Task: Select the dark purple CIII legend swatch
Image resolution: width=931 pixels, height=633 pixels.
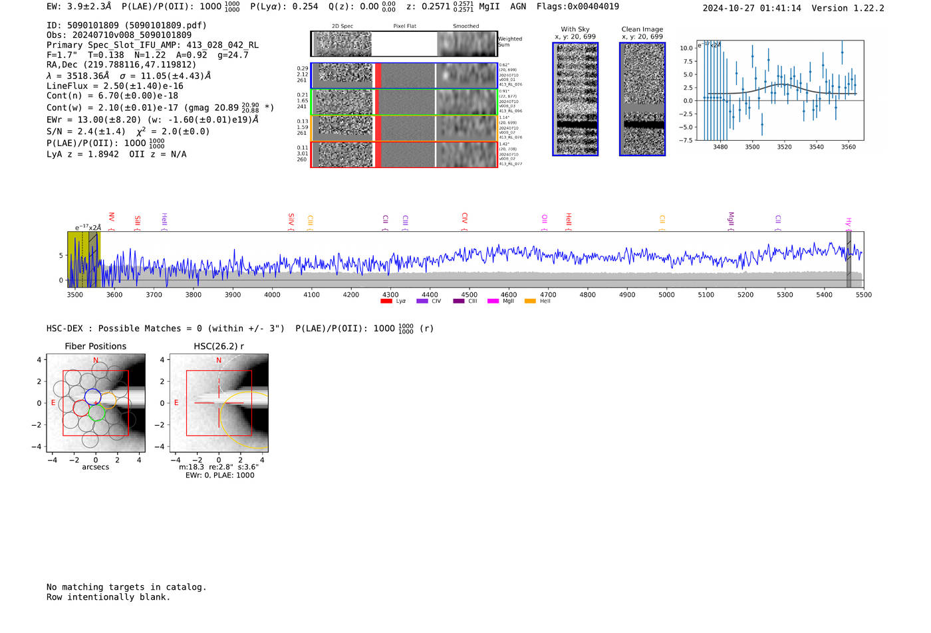Action: point(459,302)
